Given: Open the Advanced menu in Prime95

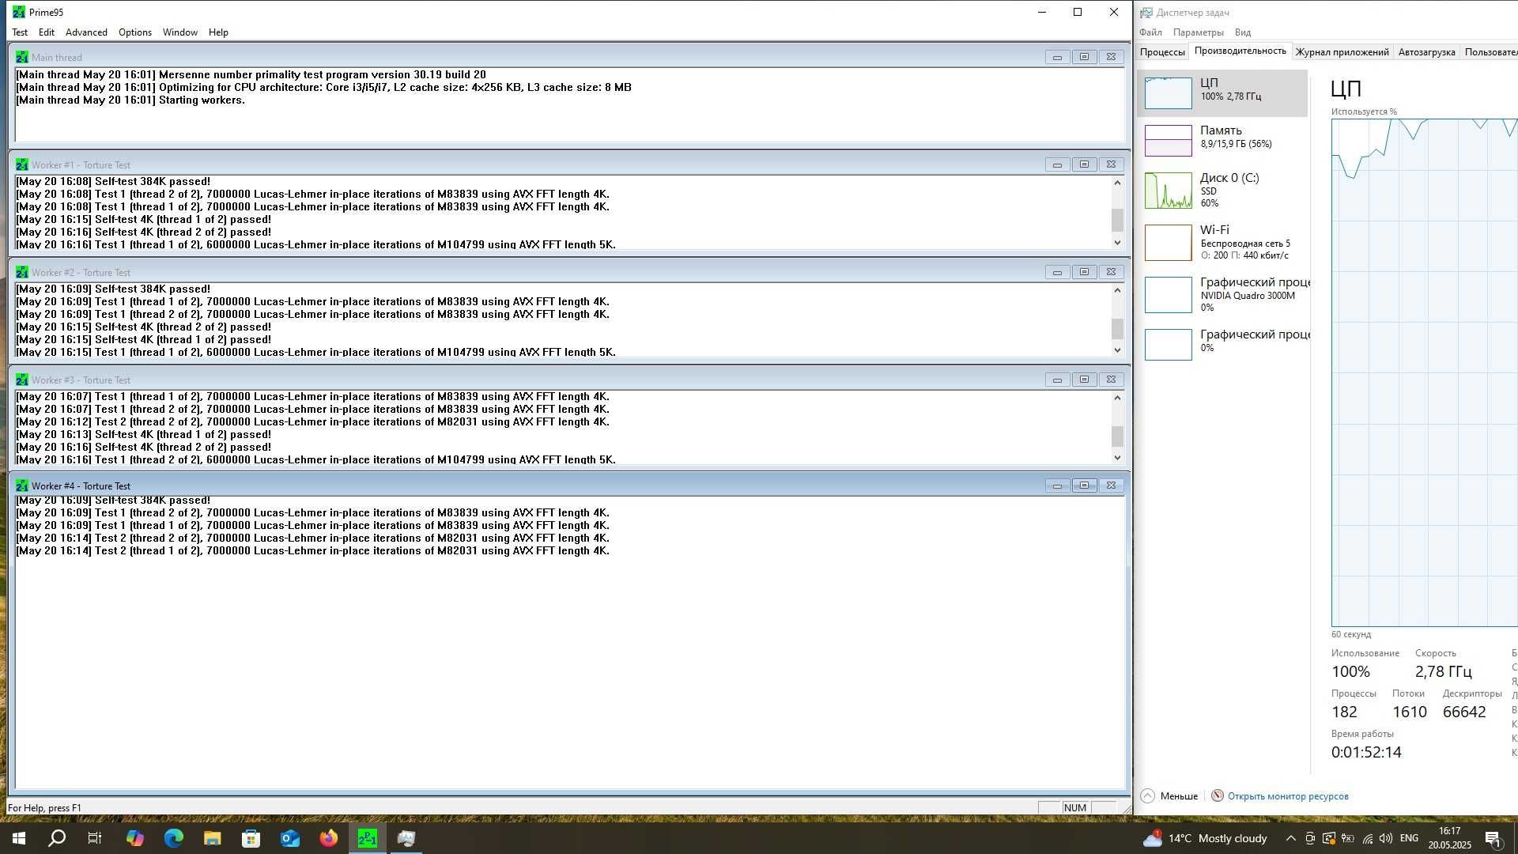Looking at the screenshot, I should (86, 32).
